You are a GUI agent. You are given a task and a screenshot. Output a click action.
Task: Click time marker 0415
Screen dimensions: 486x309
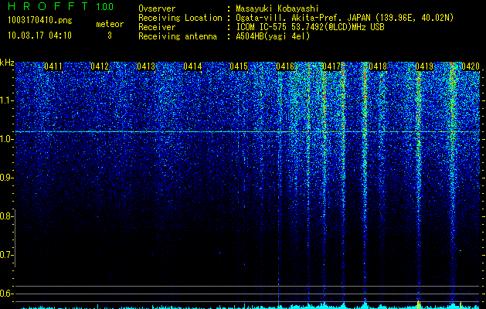point(239,66)
